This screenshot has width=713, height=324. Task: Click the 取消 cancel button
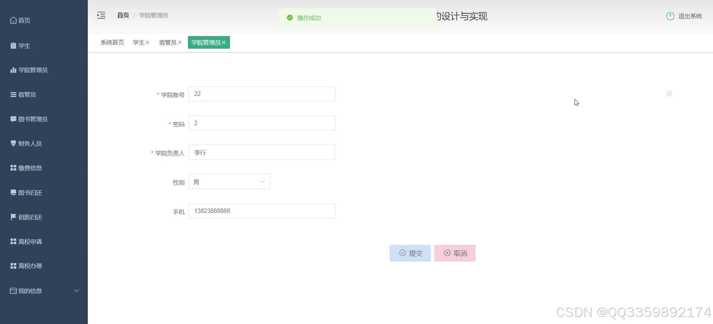(455, 253)
